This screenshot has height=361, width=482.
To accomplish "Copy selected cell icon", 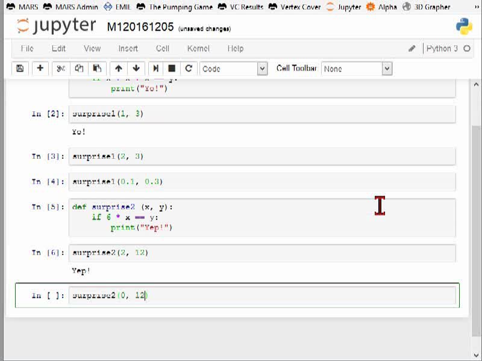I will pyautogui.click(x=79, y=69).
